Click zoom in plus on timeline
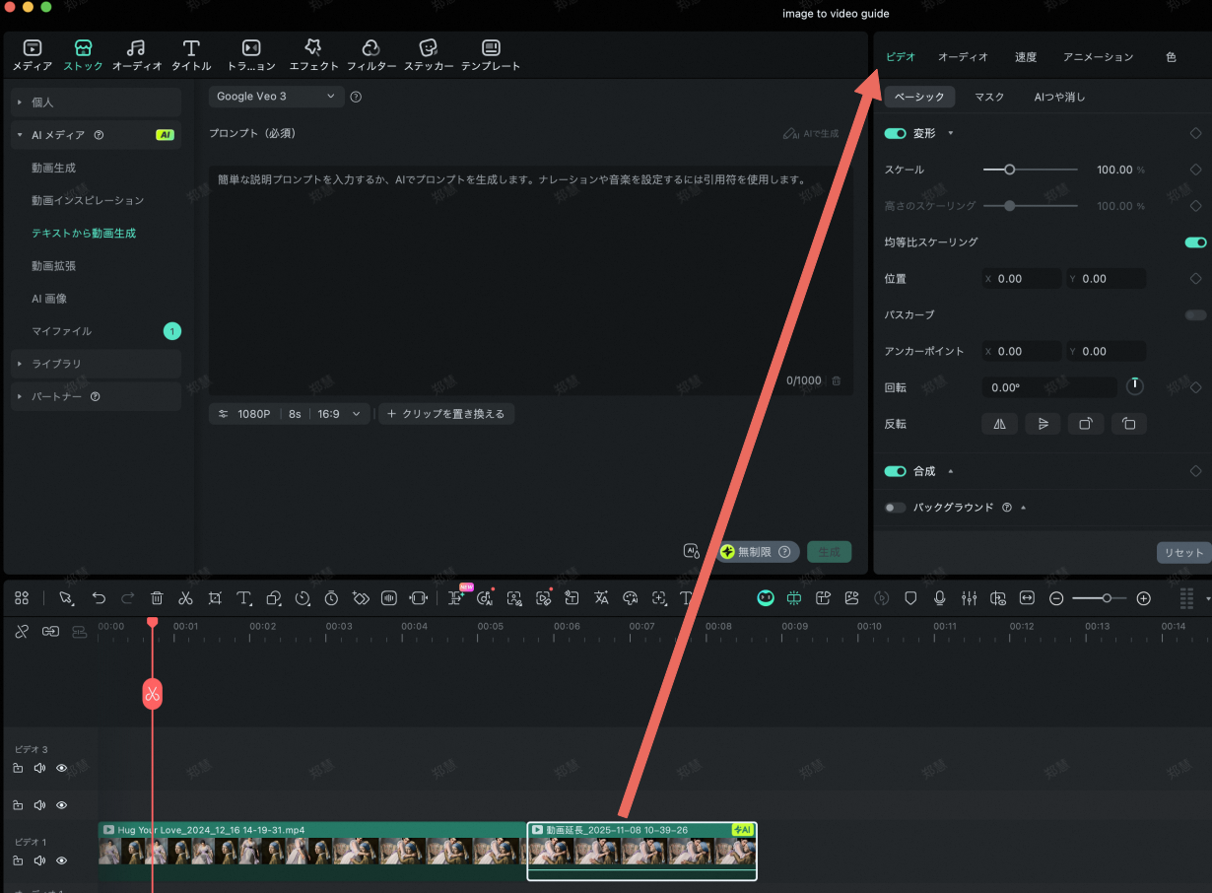The height and width of the screenshot is (893, 1212). tap(1143, 598)
